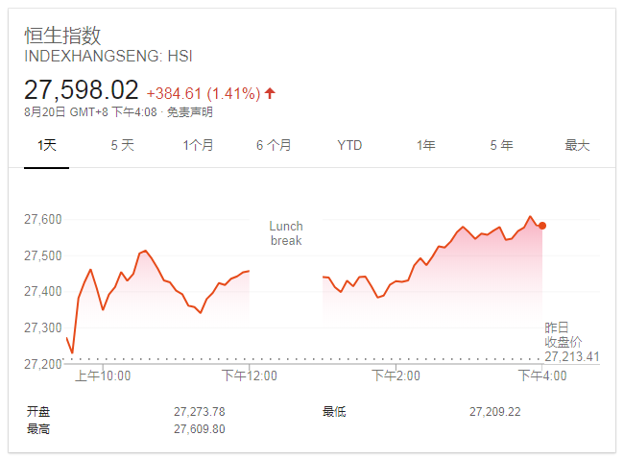Image resolution: width=624 pixels, height=460 pixels.
Task: Click the Lunch break label on chart
Action: tap(286, 233)
